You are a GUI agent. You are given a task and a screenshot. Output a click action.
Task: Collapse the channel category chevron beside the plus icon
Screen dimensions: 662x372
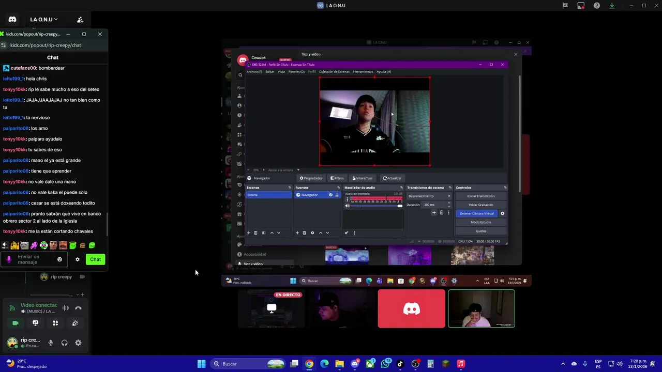point(77,295)
